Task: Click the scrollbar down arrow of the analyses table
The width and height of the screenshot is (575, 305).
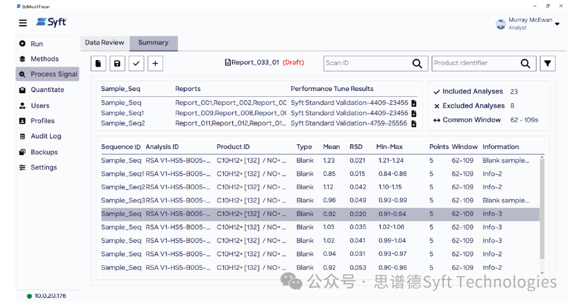Action: pos(542,273)
